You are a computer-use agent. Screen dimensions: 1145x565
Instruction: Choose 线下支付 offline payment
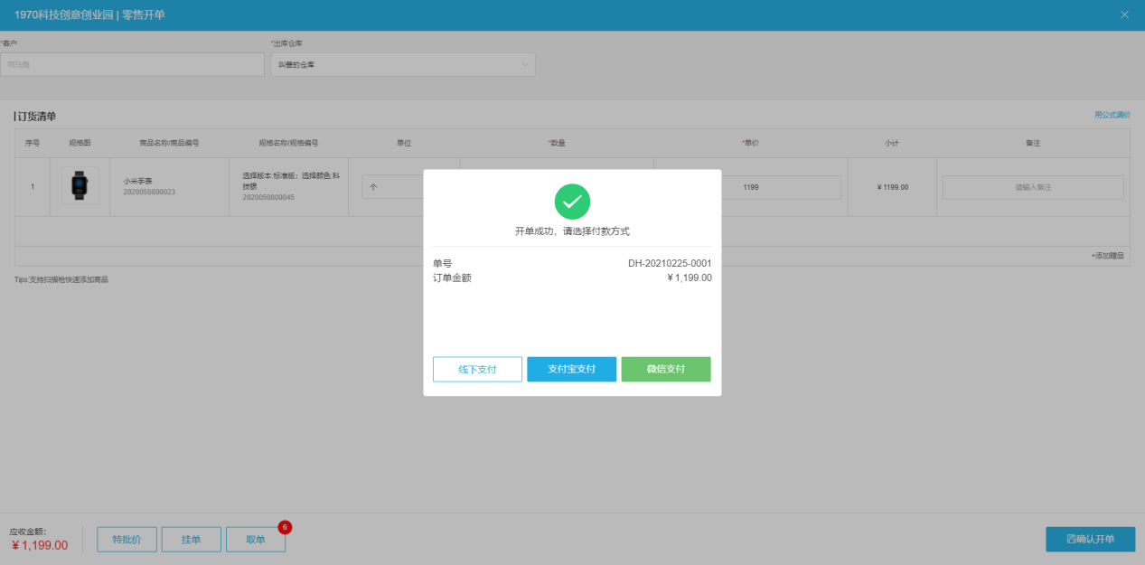(477, 369)
